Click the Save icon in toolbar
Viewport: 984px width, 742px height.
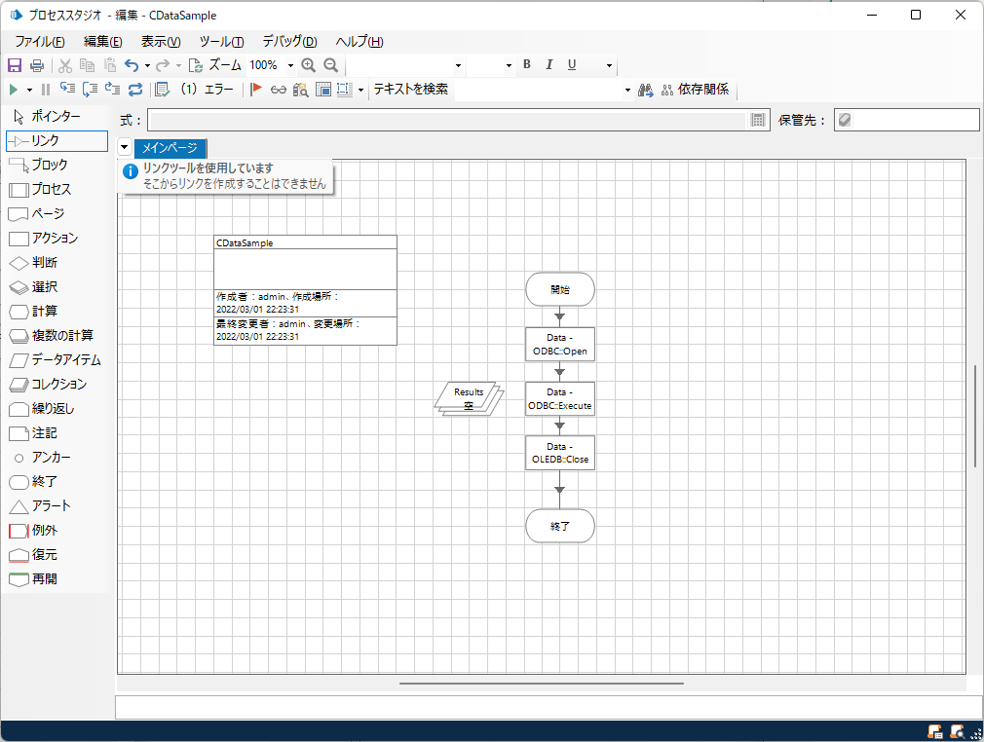pos(15,65)
